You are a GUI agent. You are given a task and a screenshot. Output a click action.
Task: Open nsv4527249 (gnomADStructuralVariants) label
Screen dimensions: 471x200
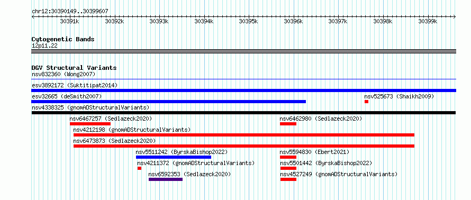click(x=339, y=174)
